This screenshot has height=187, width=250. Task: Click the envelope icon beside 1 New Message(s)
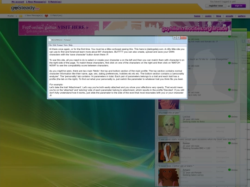pos(21,16)
